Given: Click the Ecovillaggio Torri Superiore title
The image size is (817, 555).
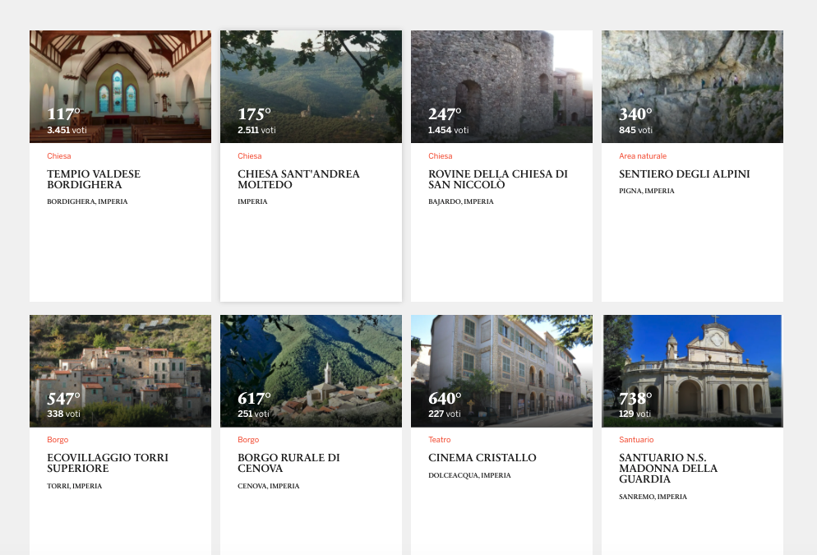Looking at the screenshot, I should click(x=108, y=463).
